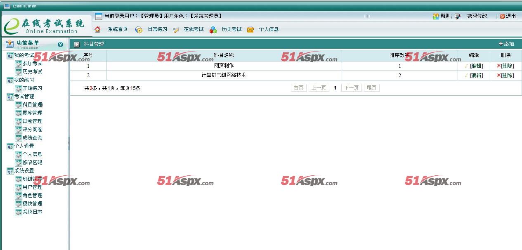522x250 pixels.
Task: Click the 个人信息 folder icon
Action: [x=250, y=30]
